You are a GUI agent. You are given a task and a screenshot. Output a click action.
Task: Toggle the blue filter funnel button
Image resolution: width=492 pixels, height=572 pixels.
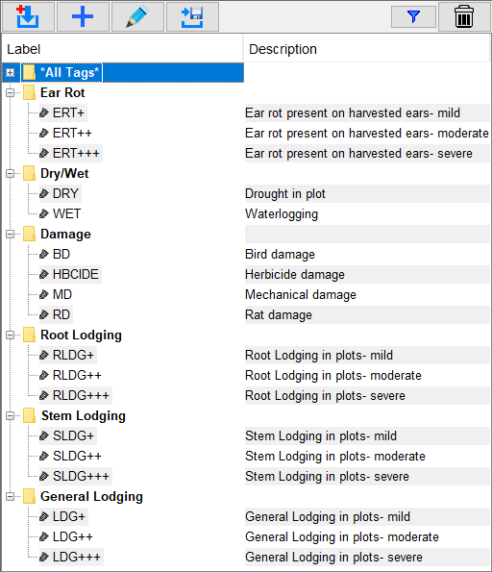click(x=413, y=16)
